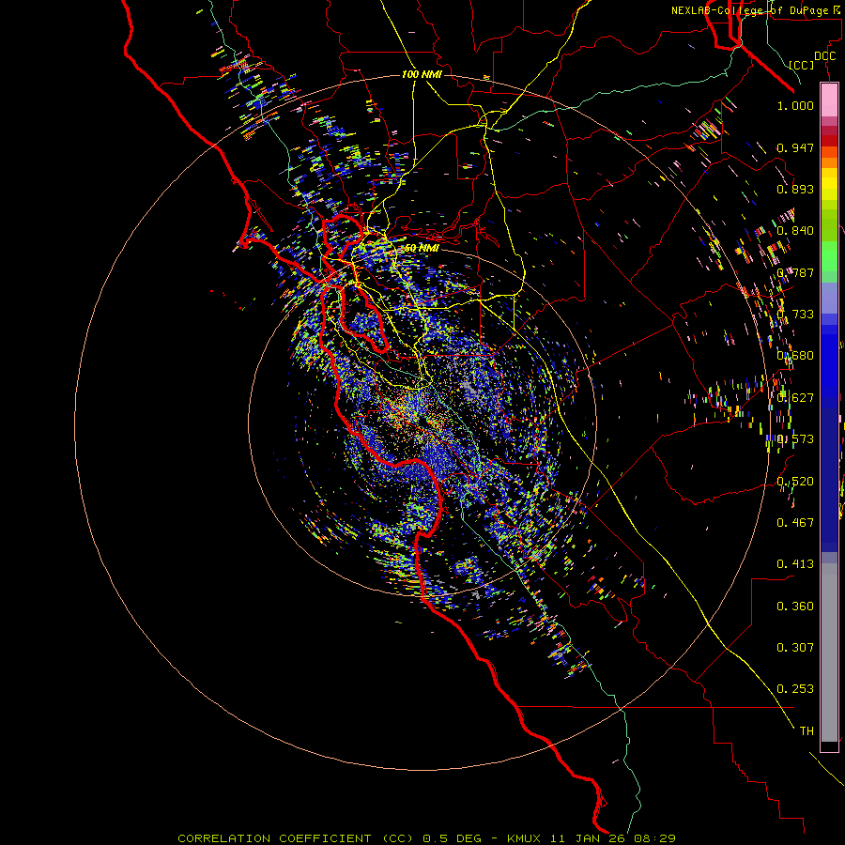845x845 pixels.
Task: Click the 0.520 scale value
Action: tap(795, 482)
